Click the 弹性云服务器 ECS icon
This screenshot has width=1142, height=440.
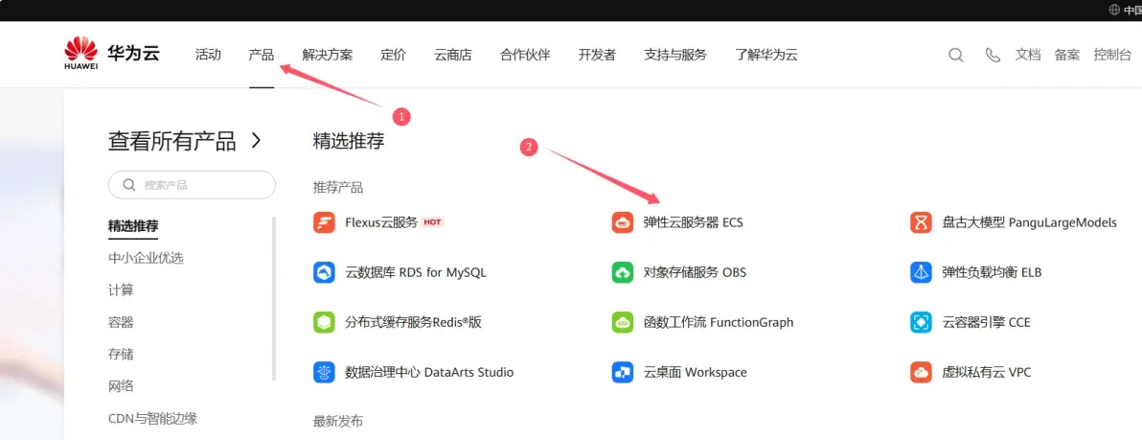623,222
